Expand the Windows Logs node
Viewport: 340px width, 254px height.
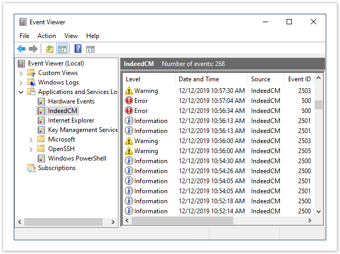pyautogui.click(x=21, y=83)
